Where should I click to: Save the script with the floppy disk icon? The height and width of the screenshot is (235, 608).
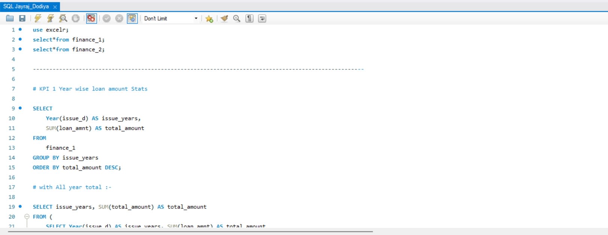(22, 18)
